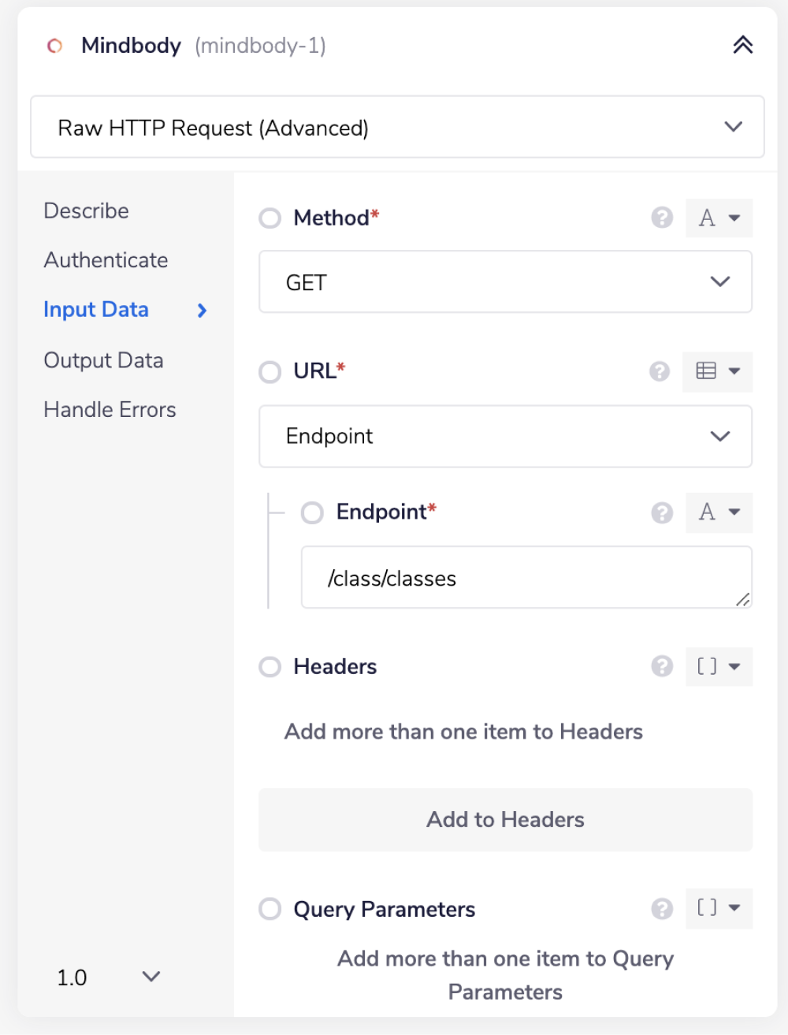Screen dimensions: 788x1035
Task: Click the Add to Headers button
Action: tap(505, 820)
